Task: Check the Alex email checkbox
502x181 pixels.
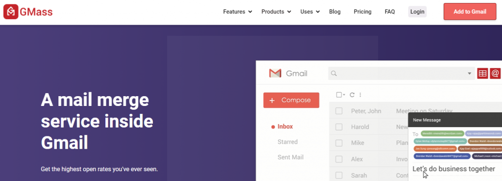Action: pyautogui.click(x=339, y=159)
